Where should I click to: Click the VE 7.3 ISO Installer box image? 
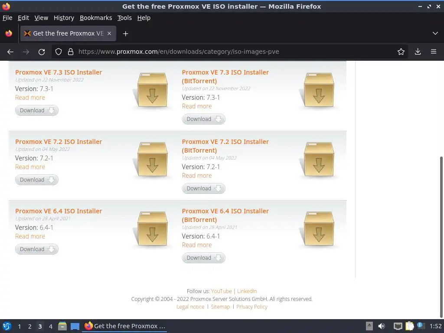pos(152,90)
